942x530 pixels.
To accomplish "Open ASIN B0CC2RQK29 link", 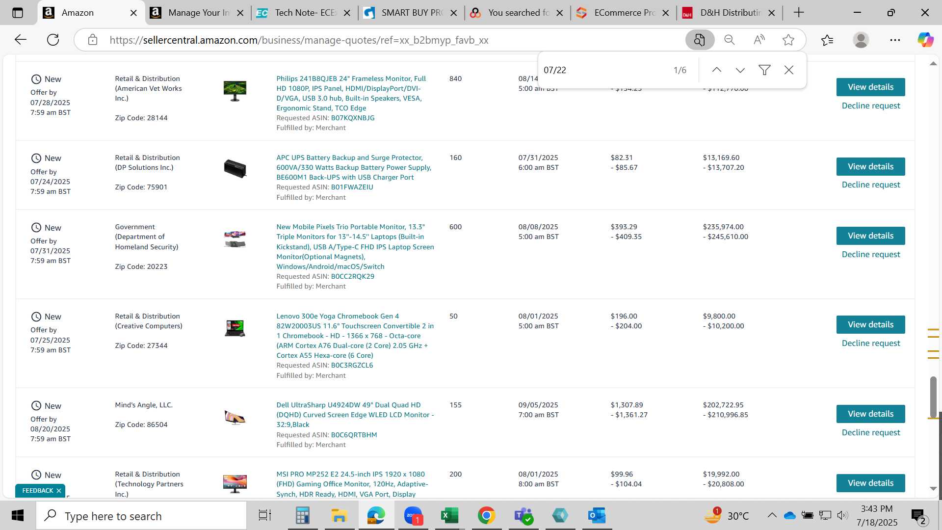I will [x=352, y=276].
